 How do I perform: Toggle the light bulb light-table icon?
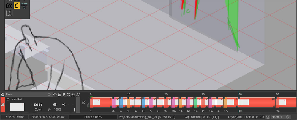coord(64,94)
